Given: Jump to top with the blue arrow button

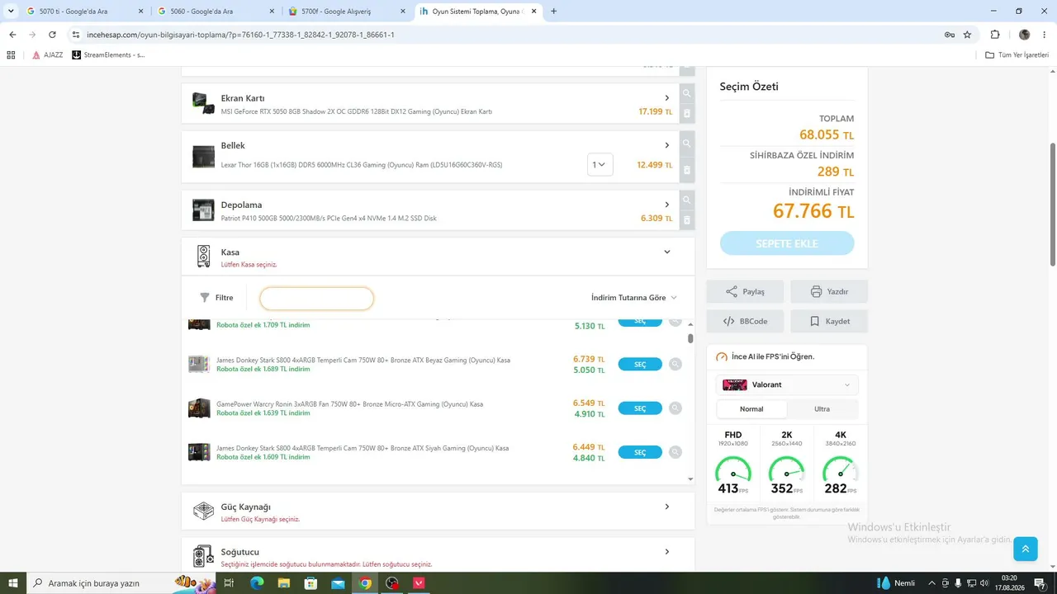Looking at the screenshot, I should [1025, 549].
